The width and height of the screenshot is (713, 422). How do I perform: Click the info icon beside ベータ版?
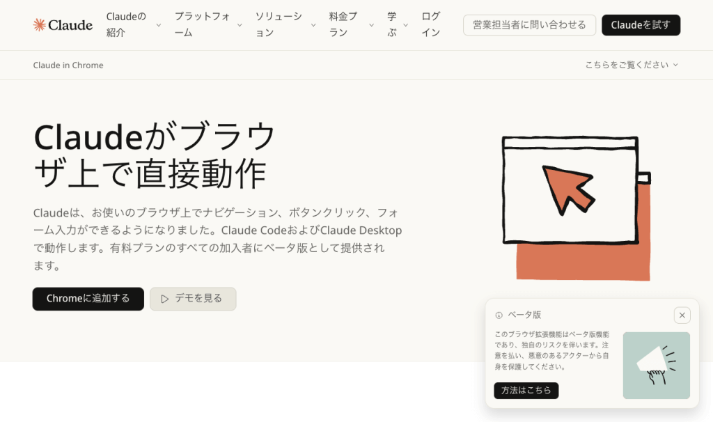[499, 315]
